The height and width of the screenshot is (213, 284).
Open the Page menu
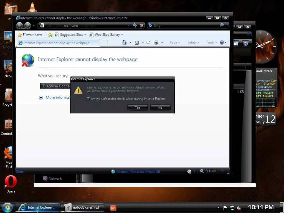pyautogui.click(x=175, y=42)
